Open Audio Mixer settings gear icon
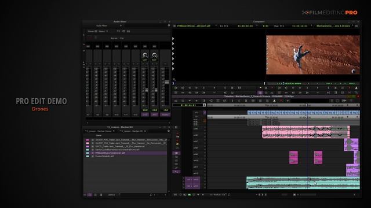The height and width of the screenshot is (208, 371). 169,25
